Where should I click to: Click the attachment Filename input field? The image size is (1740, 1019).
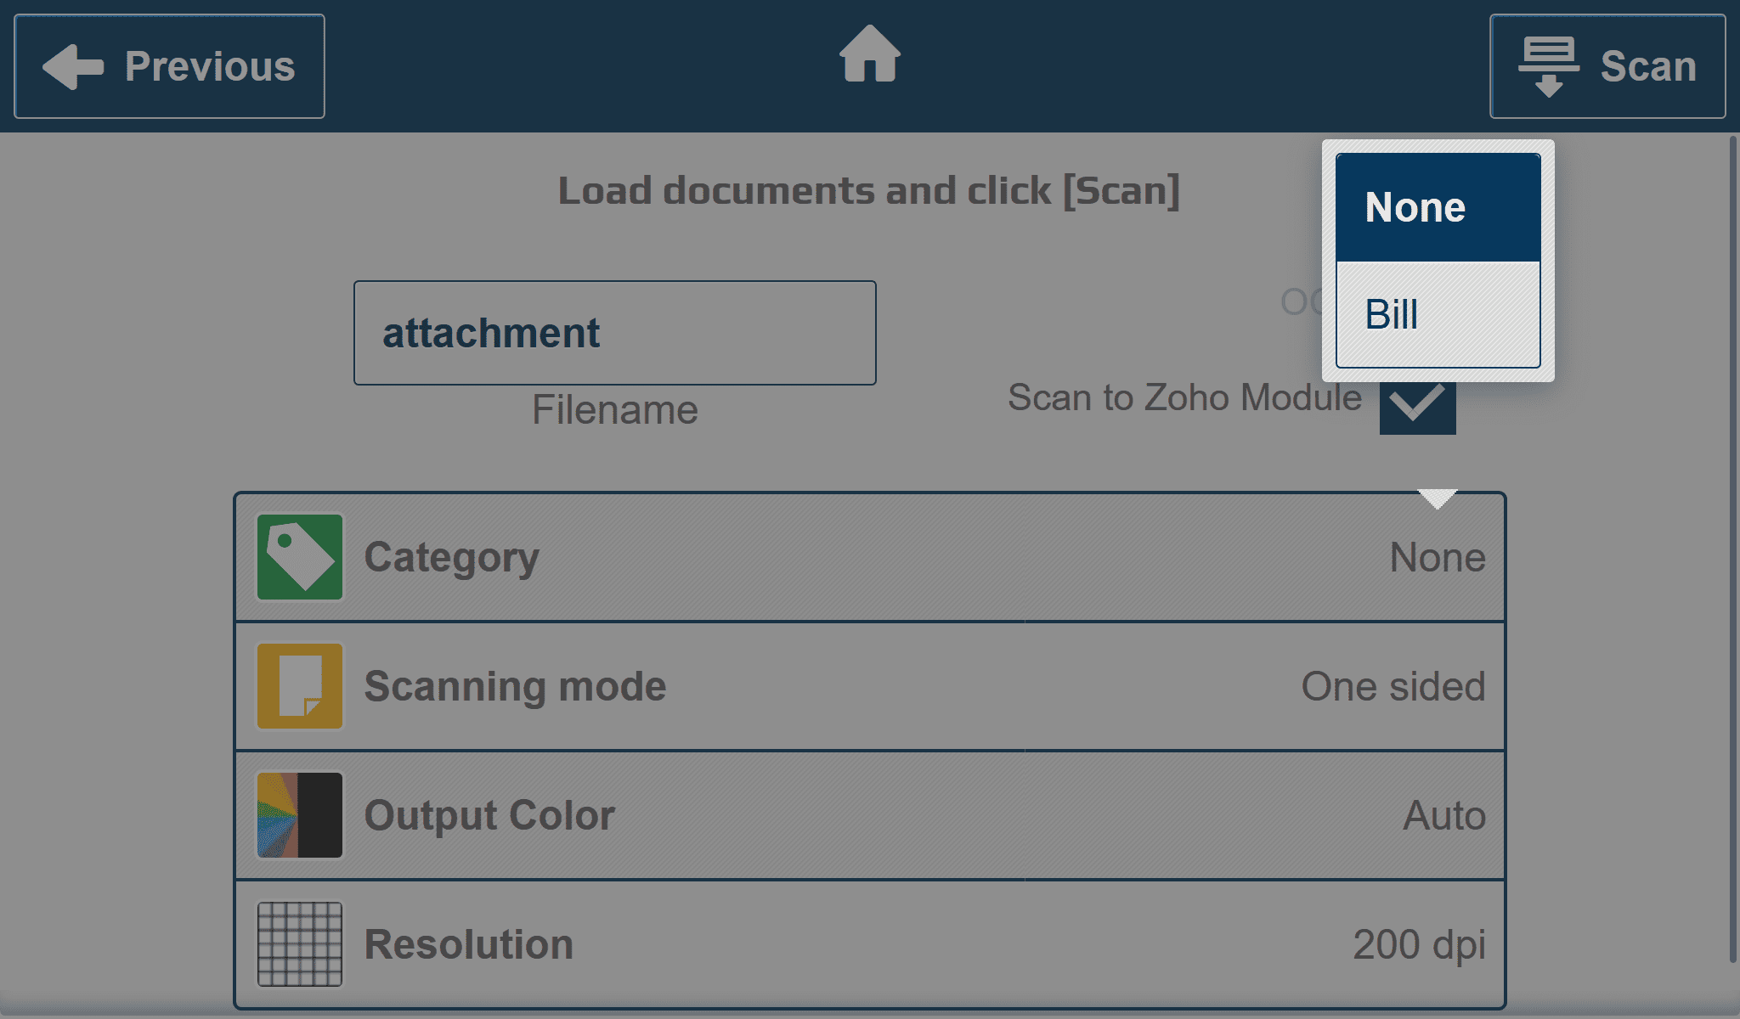click(615, 333)
